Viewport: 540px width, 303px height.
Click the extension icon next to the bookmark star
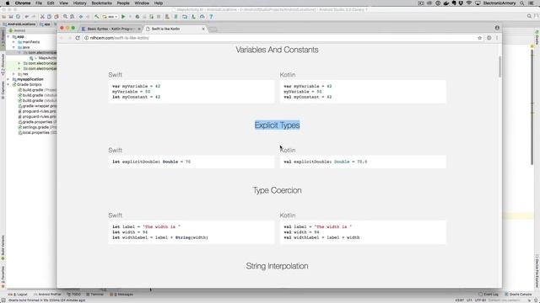coord(489,38)
